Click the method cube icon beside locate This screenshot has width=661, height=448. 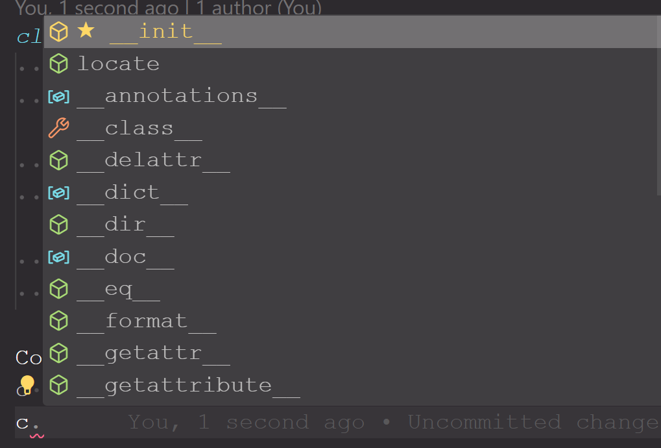click(x=58, y=63)
